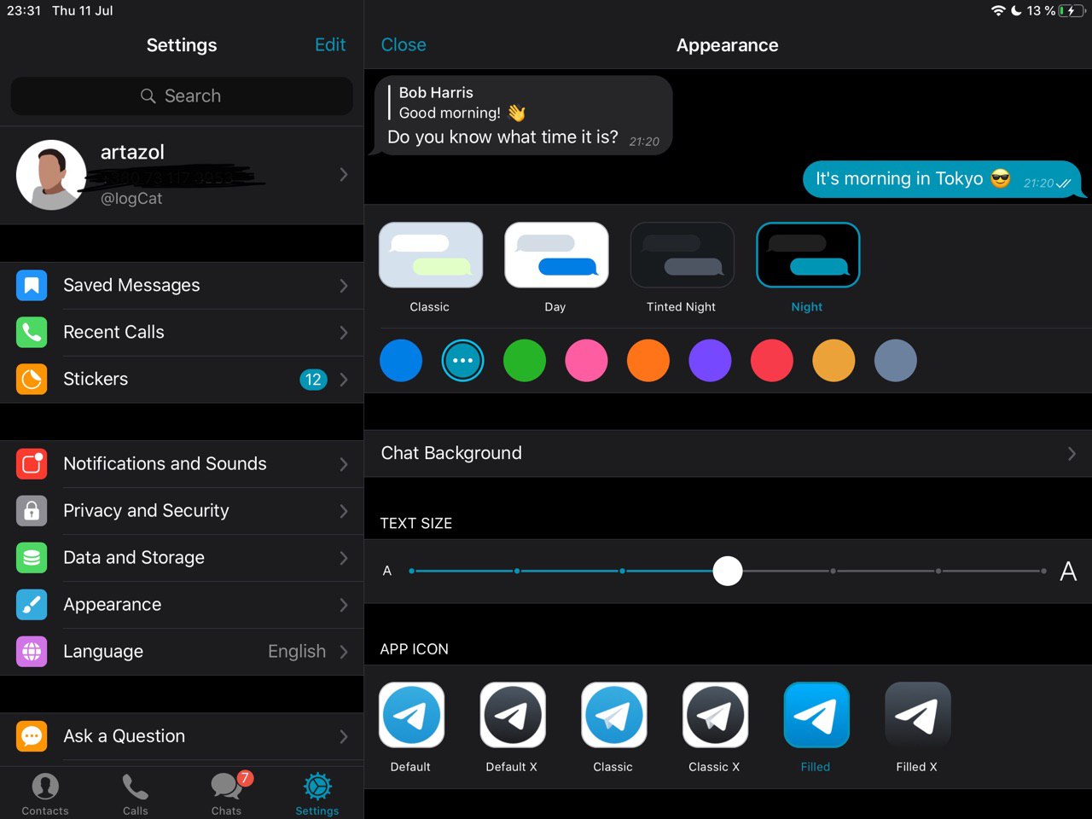Pick the blue accent color
The height and width of the screenshot is (819, 1092).
pos(401,360)
